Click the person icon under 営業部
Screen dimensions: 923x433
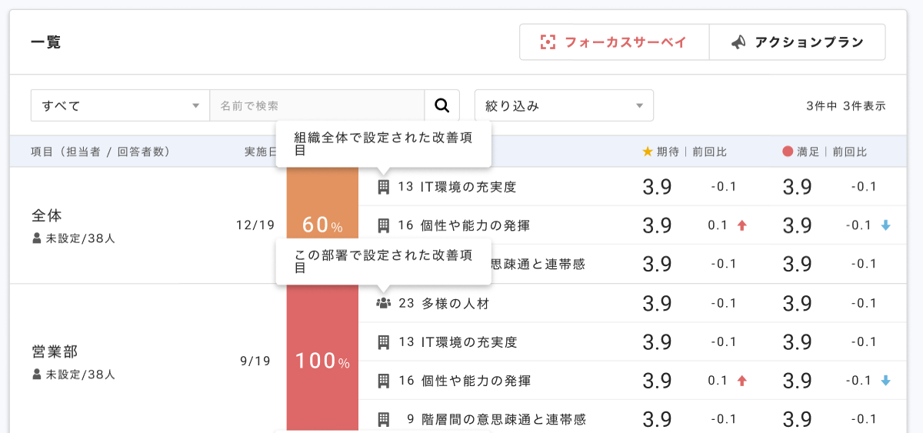(x=36, y=375)
